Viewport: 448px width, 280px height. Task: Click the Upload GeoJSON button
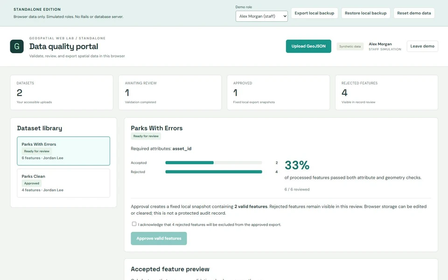point(308,46)
